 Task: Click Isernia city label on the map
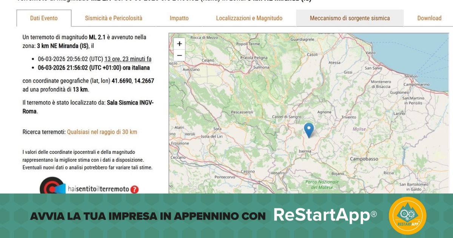pyautogui.click(x=305, y=151)
